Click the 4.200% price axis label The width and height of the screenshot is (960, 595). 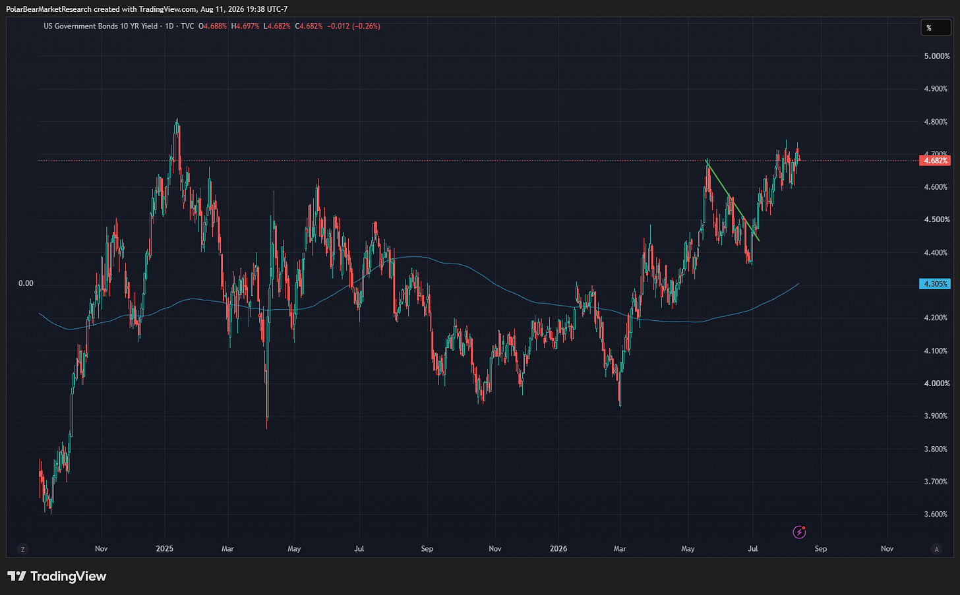click(936, 318)
